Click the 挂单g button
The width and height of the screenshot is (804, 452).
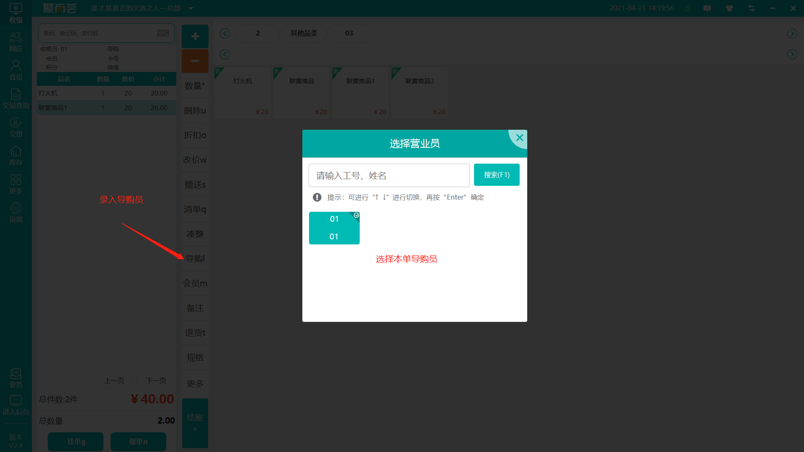76,442
